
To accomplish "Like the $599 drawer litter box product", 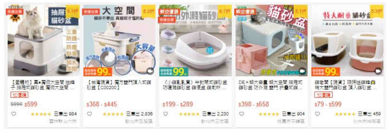I will [14, 114].
